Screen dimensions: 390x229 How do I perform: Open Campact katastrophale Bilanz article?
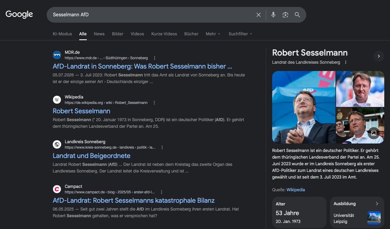134,200
